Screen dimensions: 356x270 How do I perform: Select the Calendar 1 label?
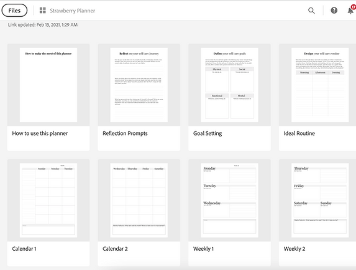pos(24,249)
